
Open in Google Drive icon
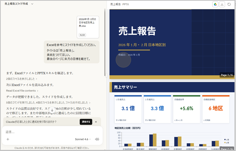coord(215,4)
